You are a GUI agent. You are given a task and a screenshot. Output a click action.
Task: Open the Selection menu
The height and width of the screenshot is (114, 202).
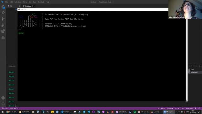coord(18,2)
